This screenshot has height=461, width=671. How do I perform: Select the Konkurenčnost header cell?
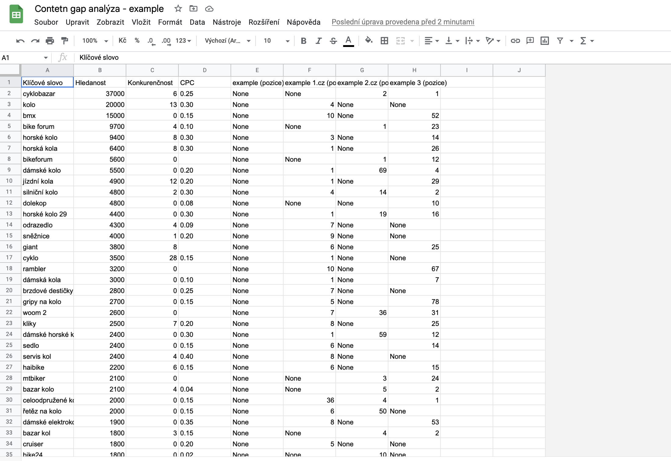pyautogui.click(x=152, y=83)
